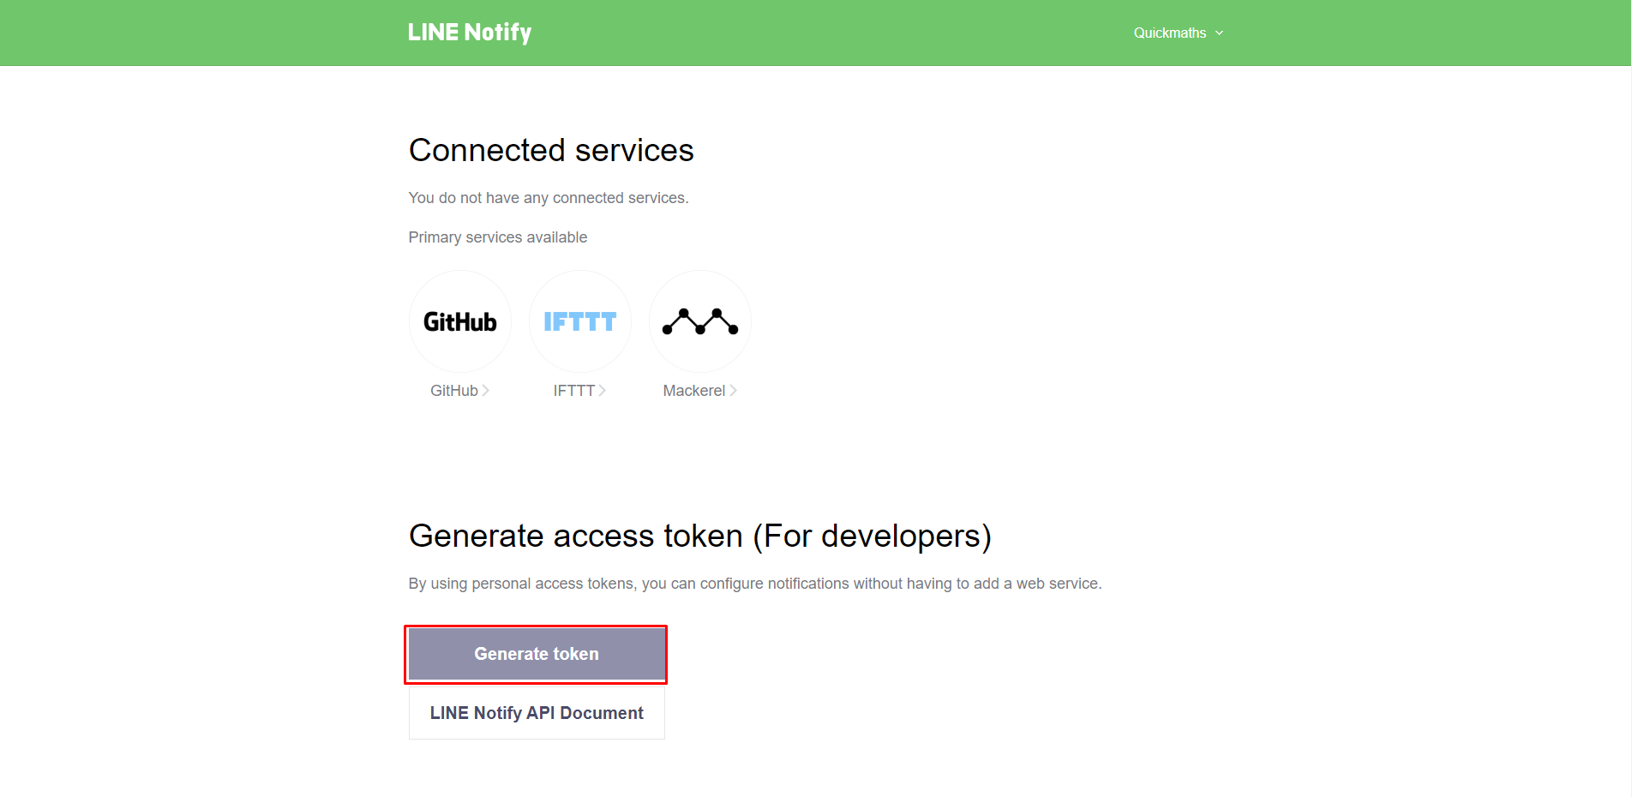
Task: Click the chevron next to GitHub label
Action: [x=486, y=391]
